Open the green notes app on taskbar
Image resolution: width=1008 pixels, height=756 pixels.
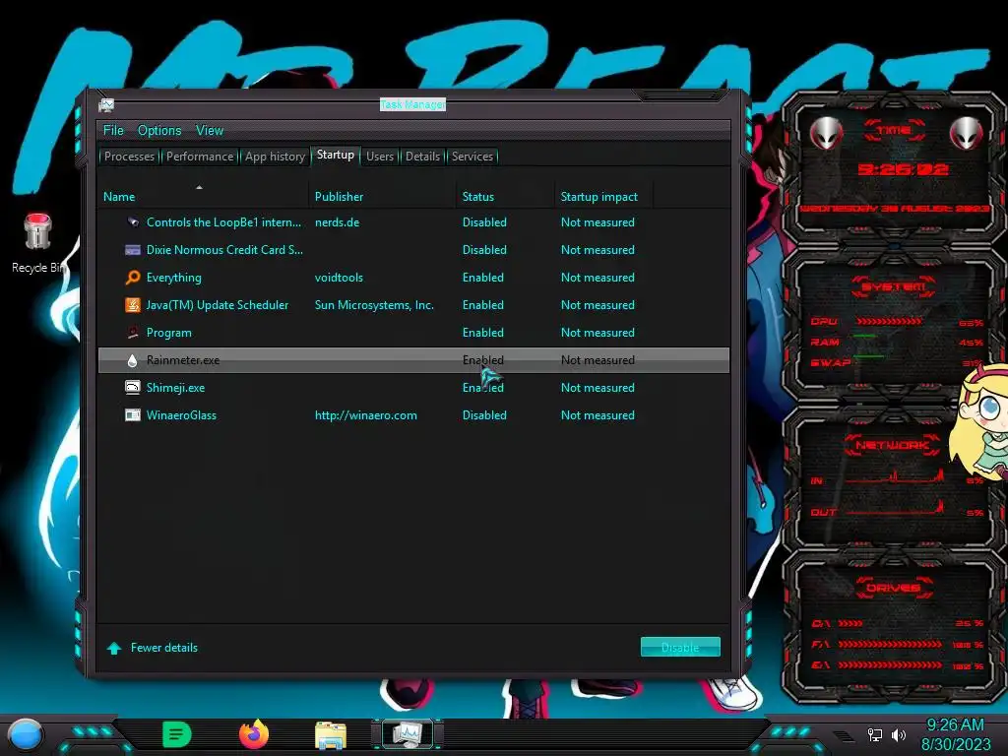pyautogui.click(x=177, y=734)
